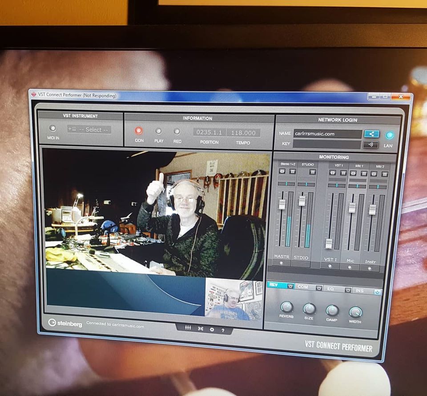Click the MIDI IN indicator
This screenshot has height=396, width=427.
(52, 128)
